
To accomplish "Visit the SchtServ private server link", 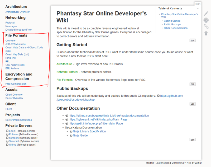I will (x=14, y=138).
